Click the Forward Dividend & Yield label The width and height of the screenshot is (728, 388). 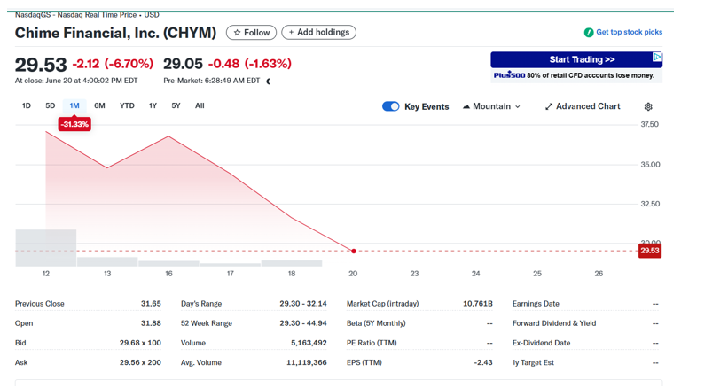554,323
